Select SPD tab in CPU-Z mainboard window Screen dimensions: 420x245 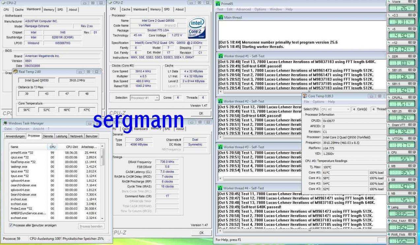tap(60, 10)
